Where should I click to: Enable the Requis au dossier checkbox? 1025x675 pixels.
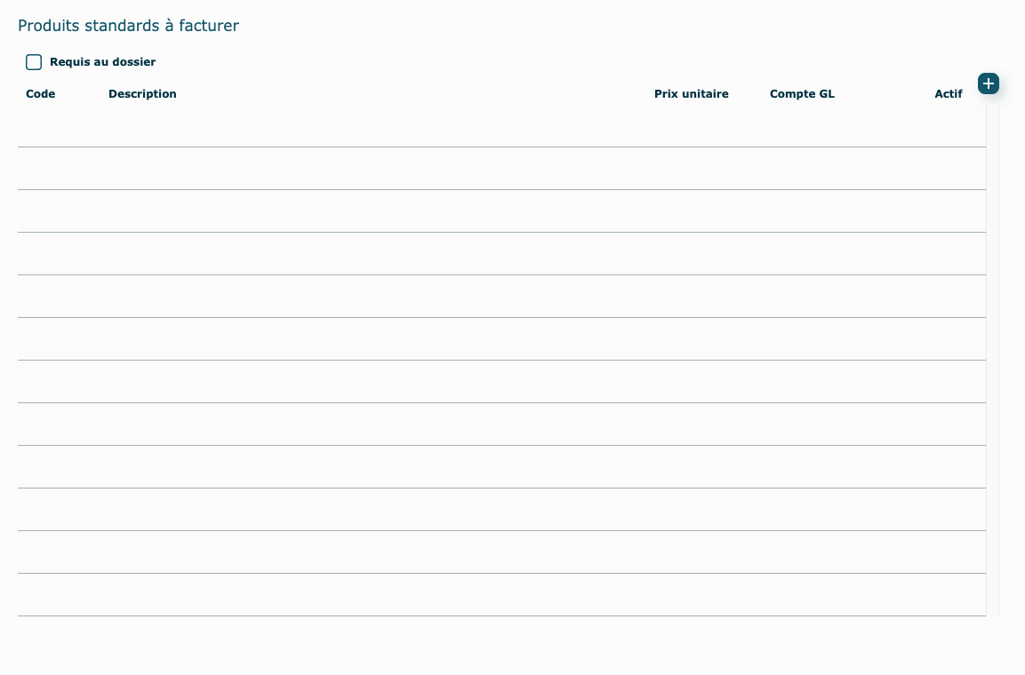34,62
